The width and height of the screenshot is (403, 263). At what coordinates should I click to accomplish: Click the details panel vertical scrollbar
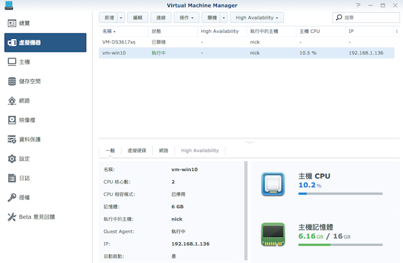tap(246, 211)
